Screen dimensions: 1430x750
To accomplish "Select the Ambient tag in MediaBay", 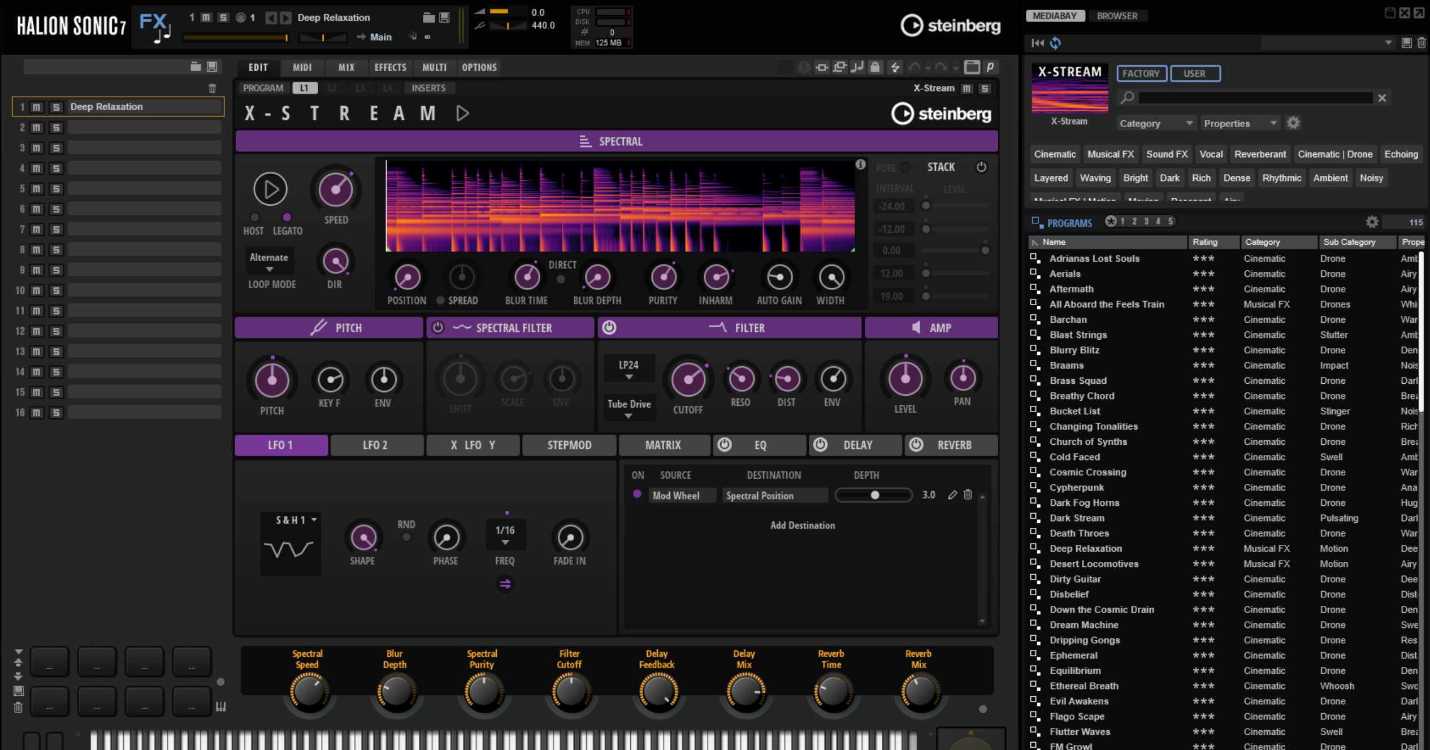I will pos(1330,177).
